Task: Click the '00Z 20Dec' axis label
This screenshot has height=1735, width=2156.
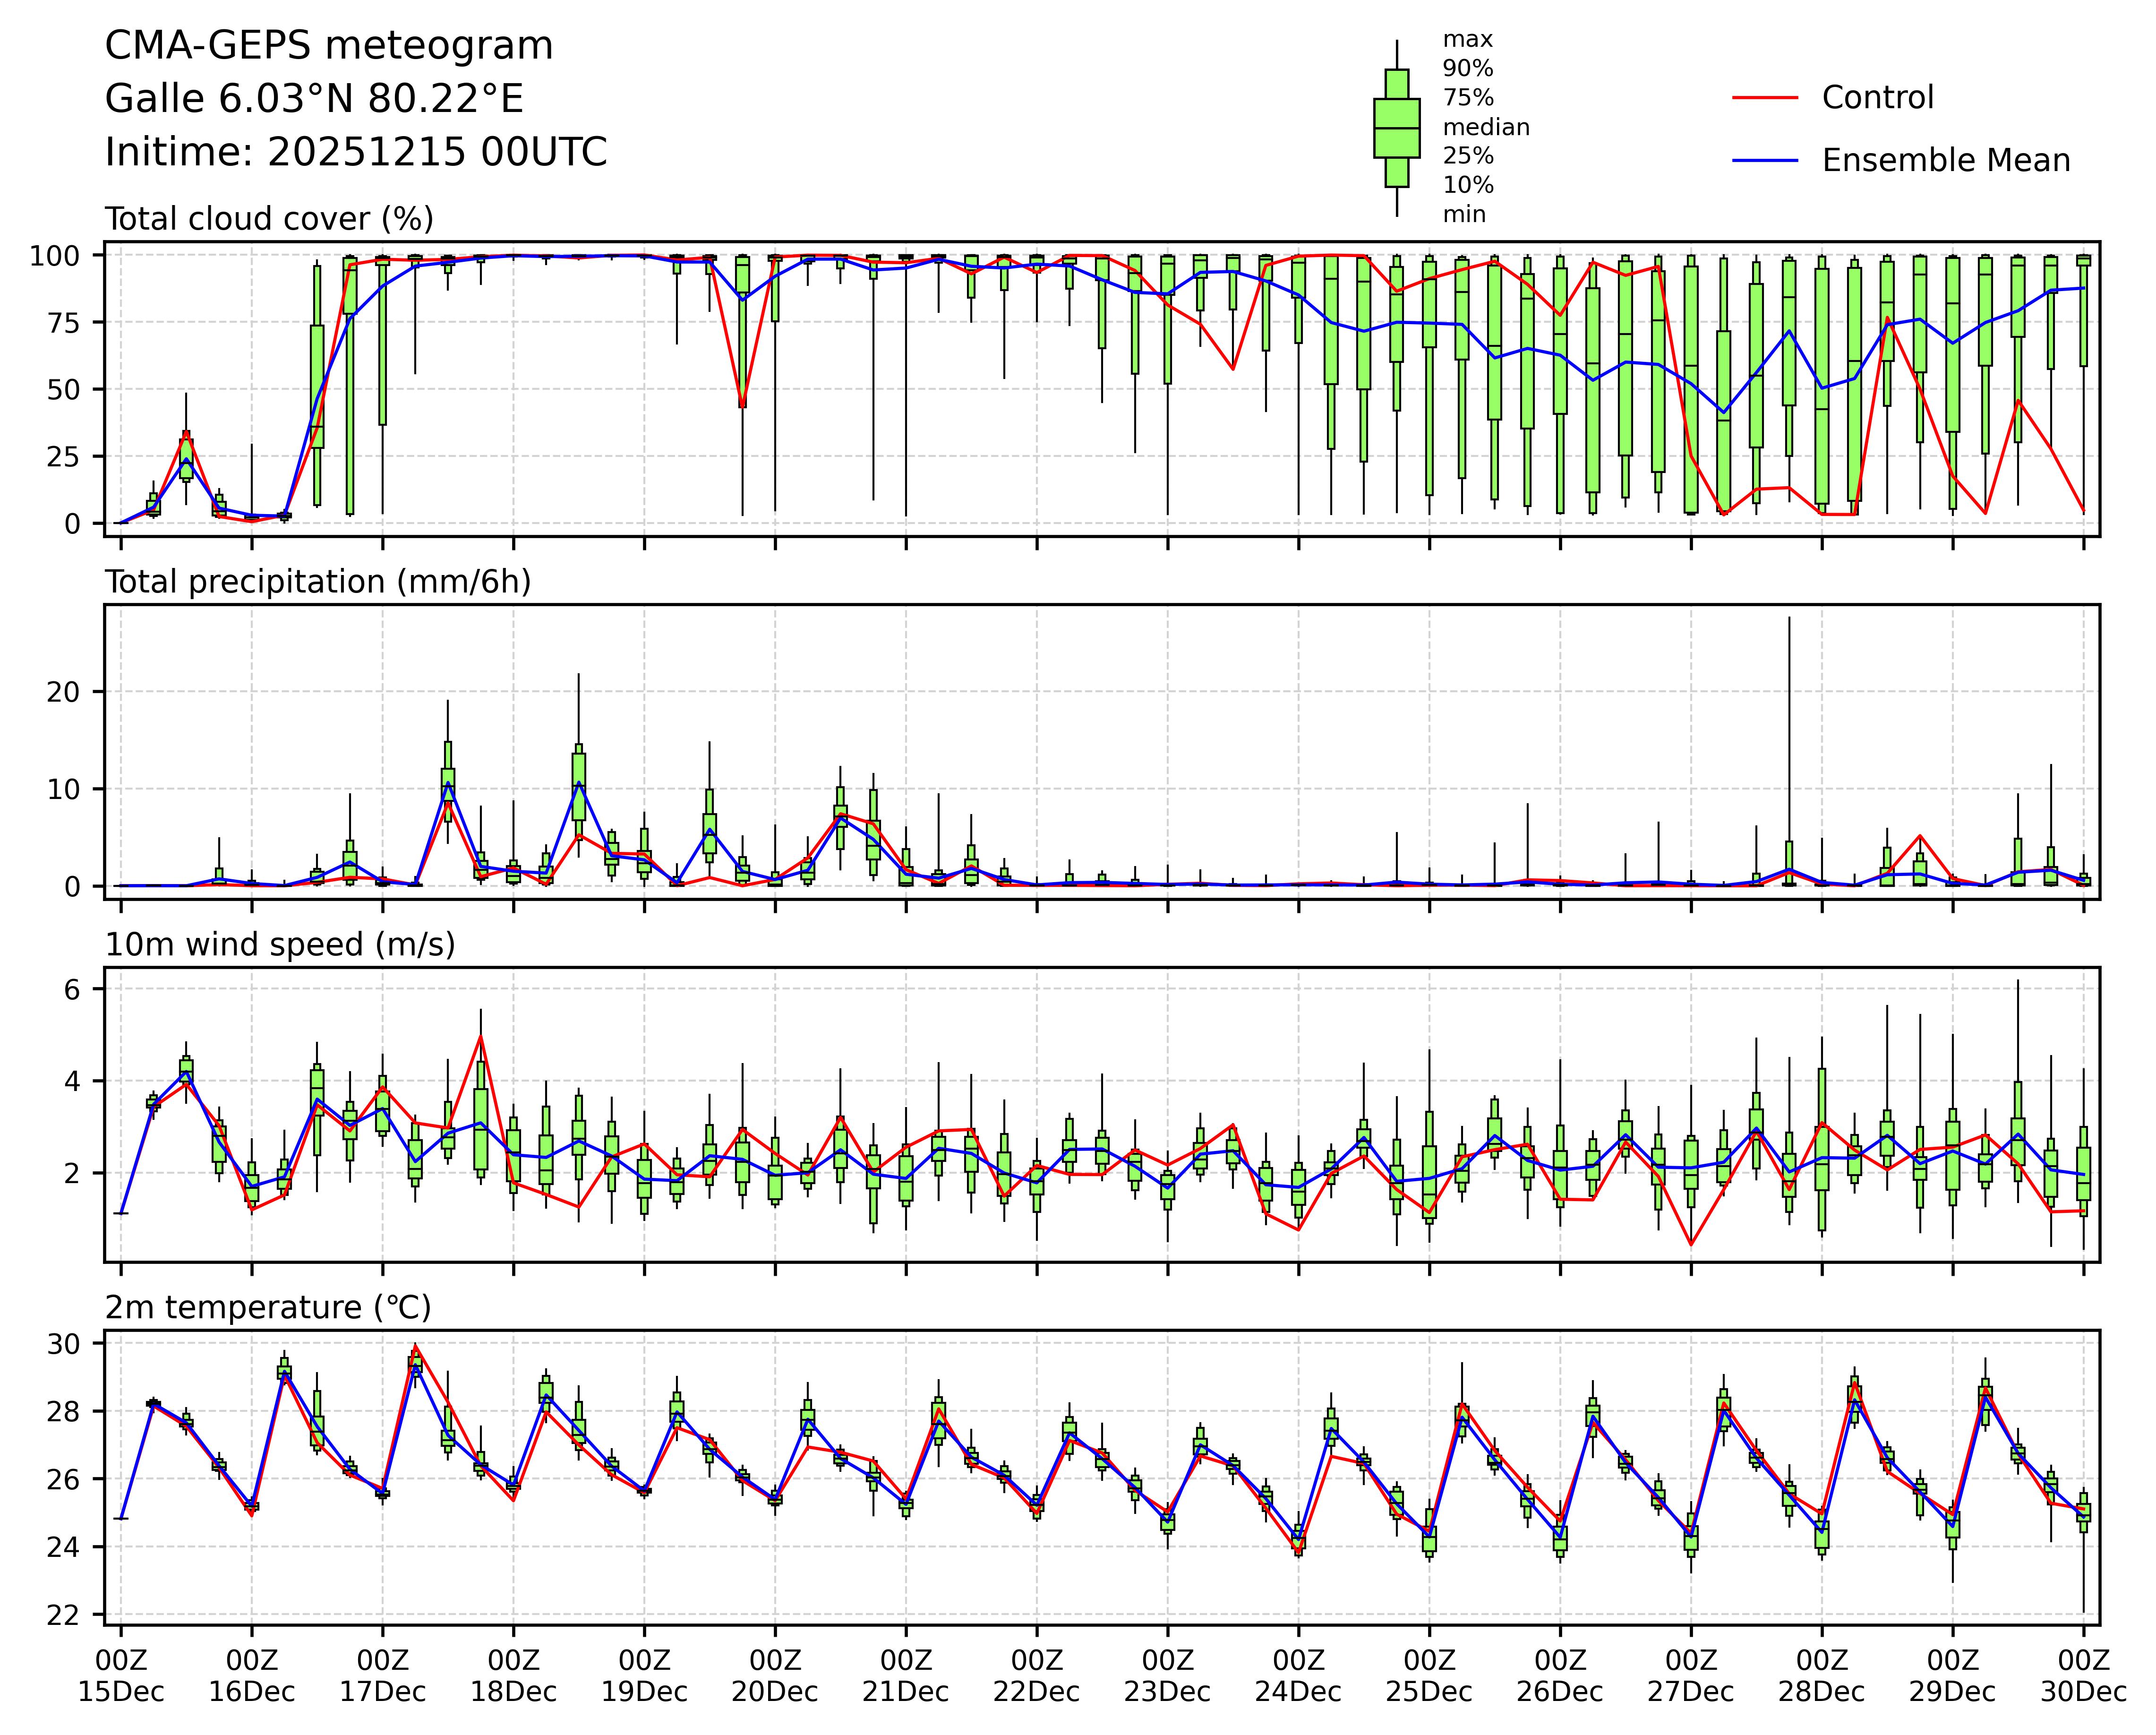Action: point(775,1677)
